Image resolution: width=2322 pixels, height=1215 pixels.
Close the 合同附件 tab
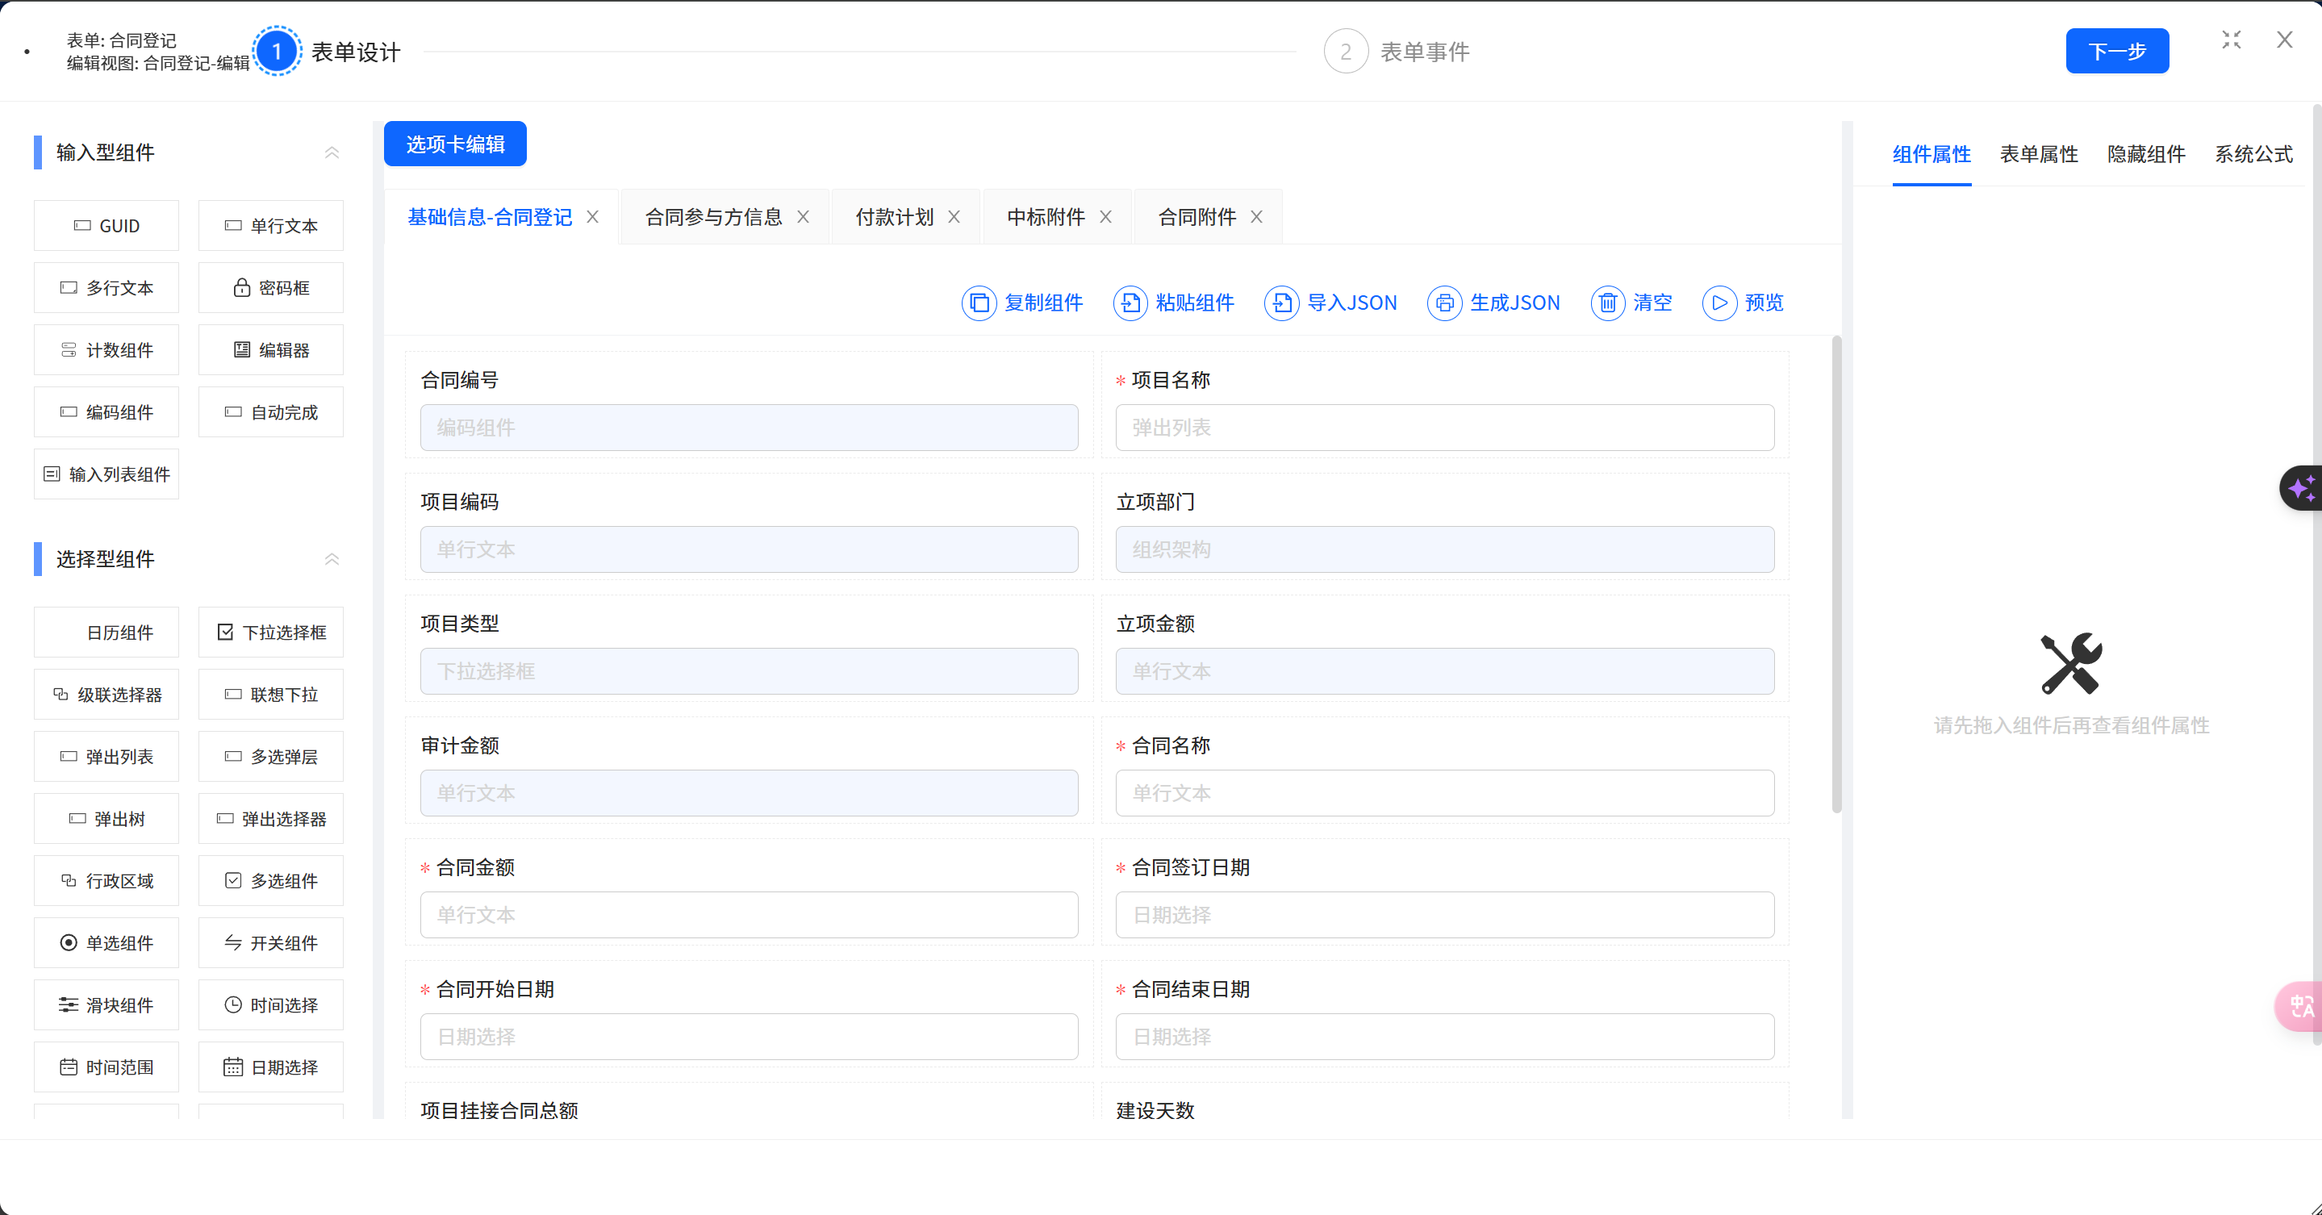pos(1256,217)
